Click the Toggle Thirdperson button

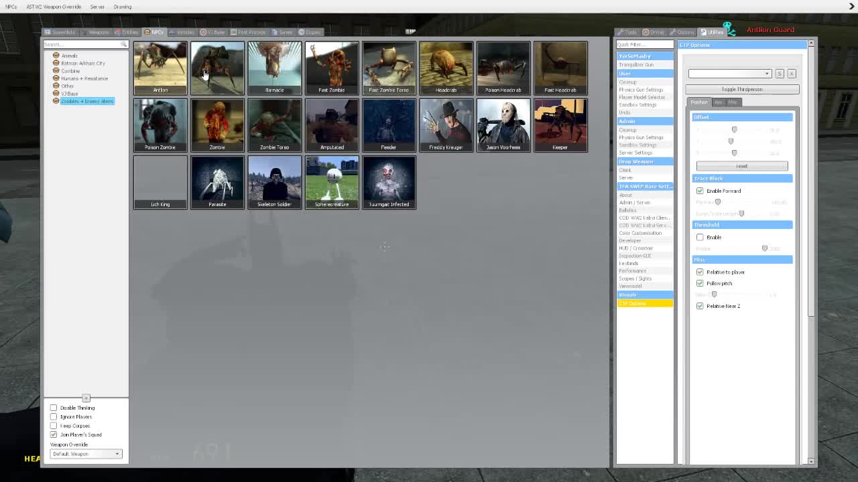coord(741,89)
